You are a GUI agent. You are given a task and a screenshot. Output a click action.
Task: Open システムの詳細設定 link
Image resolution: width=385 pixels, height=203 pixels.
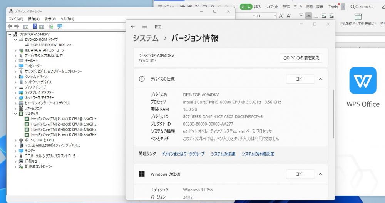point(258,154)
